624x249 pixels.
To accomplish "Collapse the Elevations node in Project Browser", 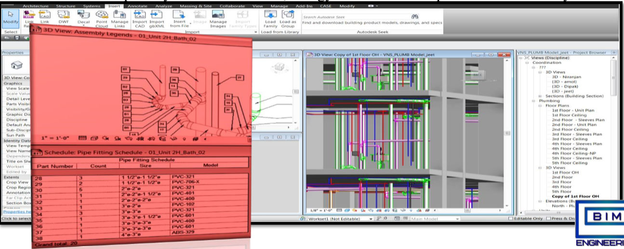I will pyautogui.click(x=541, y=201).
